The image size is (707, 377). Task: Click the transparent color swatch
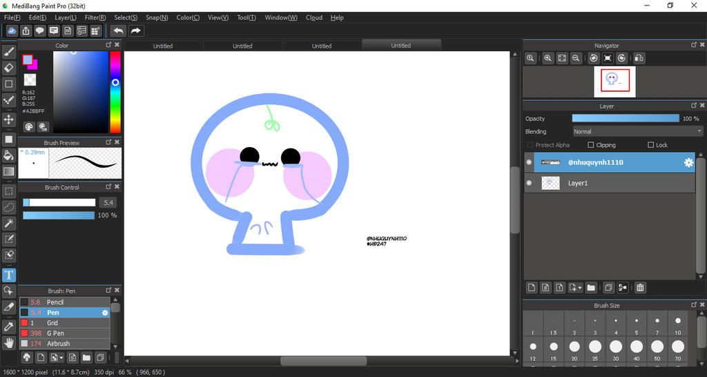(30, 80)
